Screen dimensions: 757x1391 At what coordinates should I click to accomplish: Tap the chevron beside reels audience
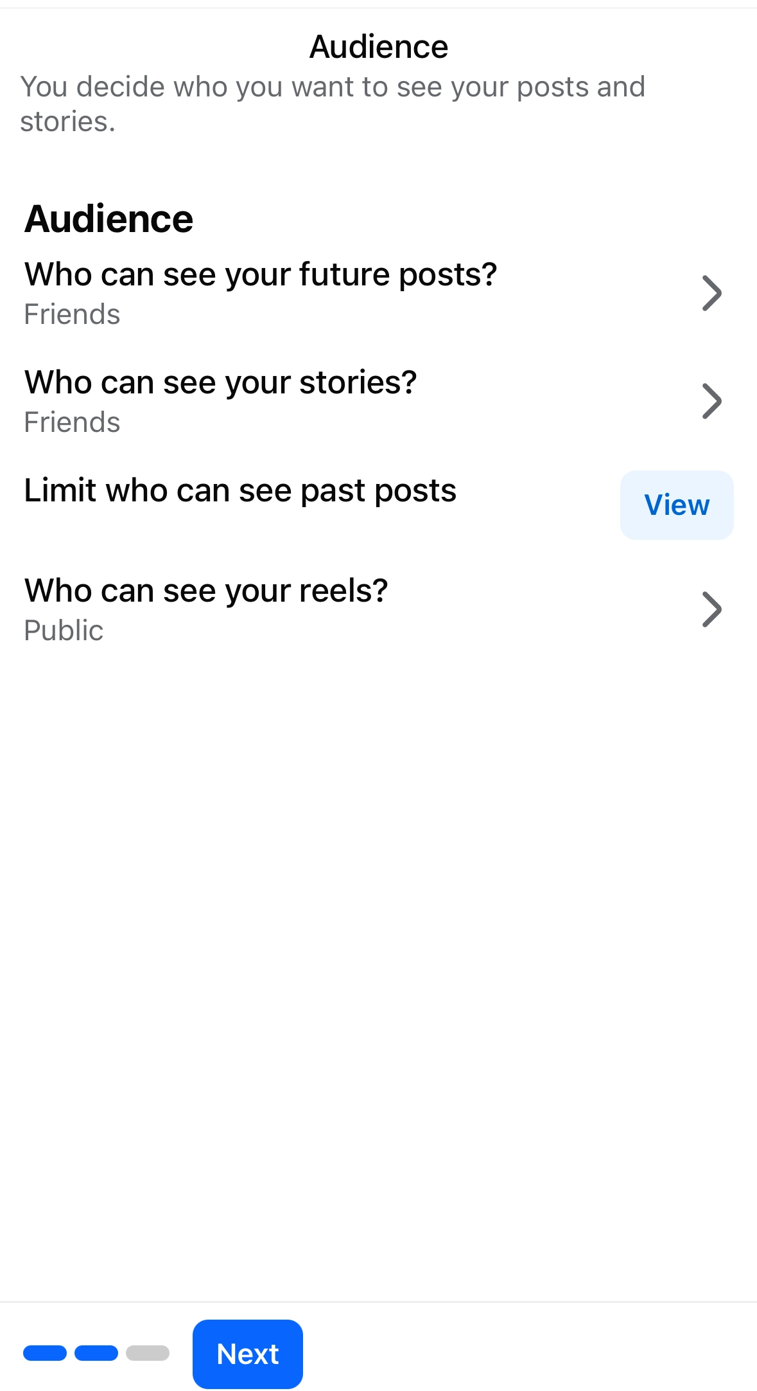[x=711, y=609]
